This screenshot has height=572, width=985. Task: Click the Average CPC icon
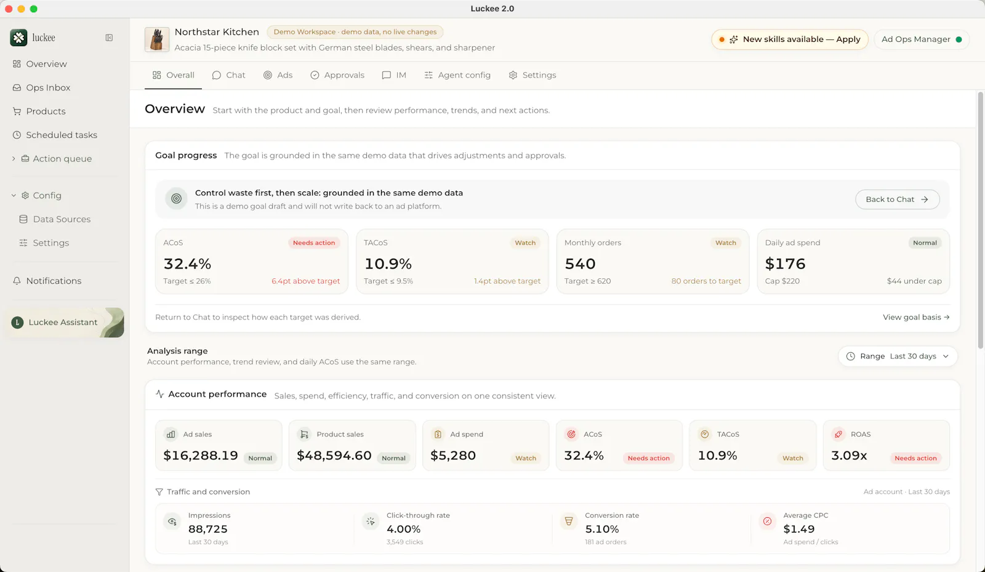(767, 522)
